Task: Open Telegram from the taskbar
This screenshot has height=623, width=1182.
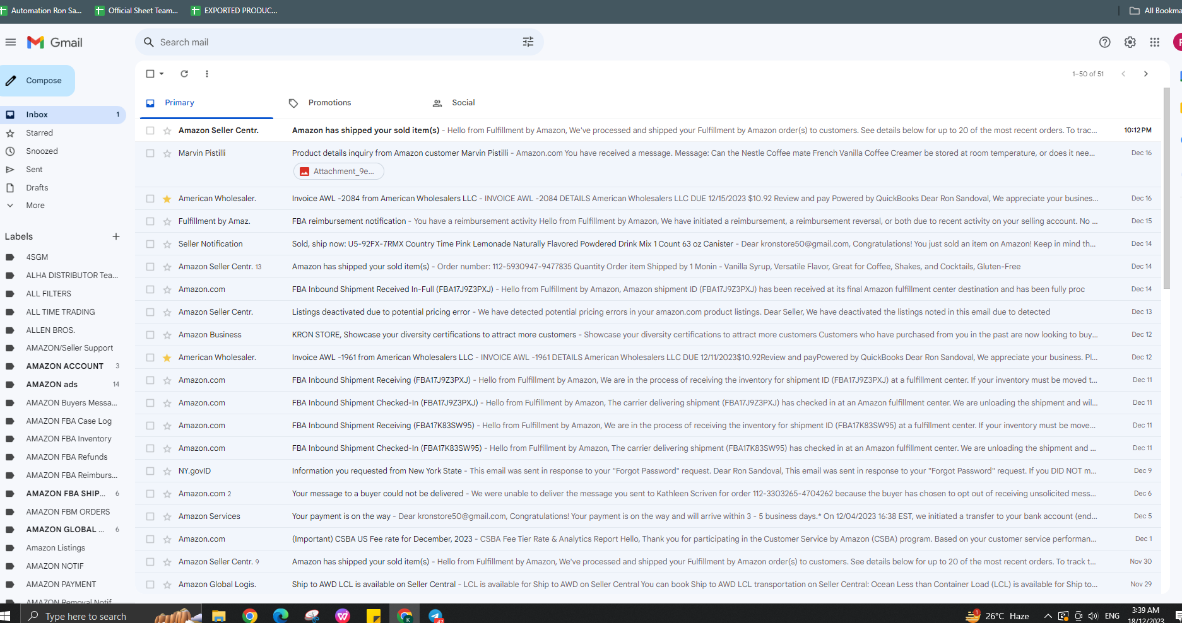Action: pyautogui.click(x=435, y=615)
